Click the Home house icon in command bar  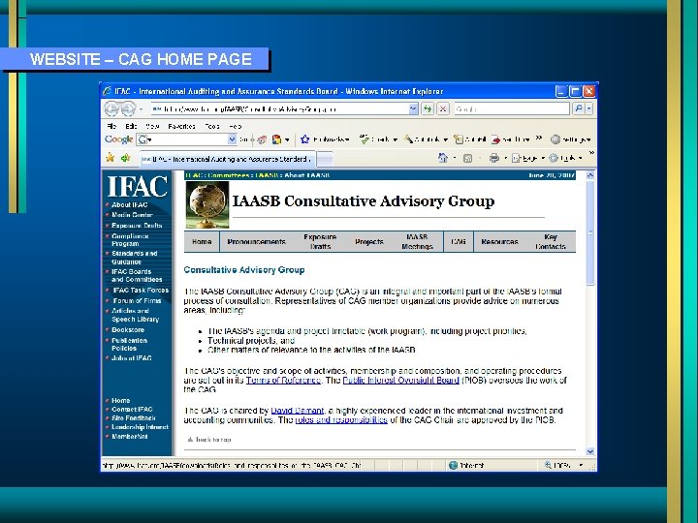pos(442,158)
